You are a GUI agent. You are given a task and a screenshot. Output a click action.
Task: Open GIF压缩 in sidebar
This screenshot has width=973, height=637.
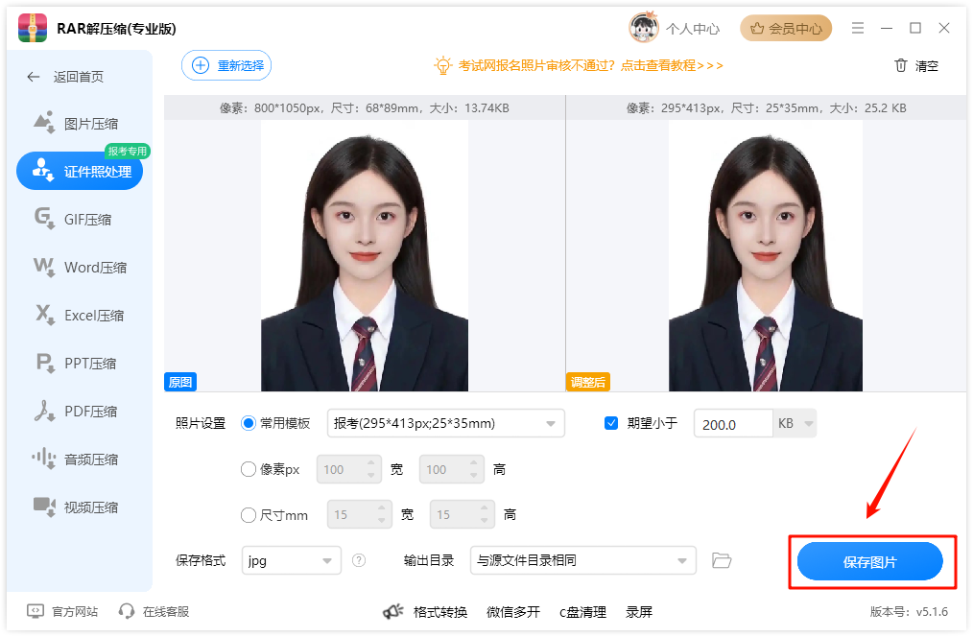point(80,220)
